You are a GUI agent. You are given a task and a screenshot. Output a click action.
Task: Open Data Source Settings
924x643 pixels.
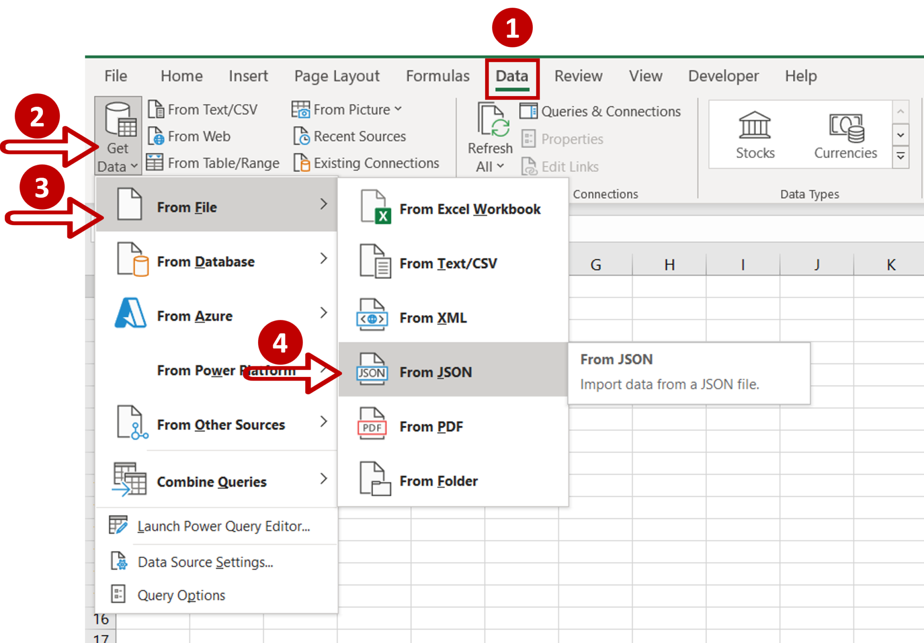tap(205, 562)
